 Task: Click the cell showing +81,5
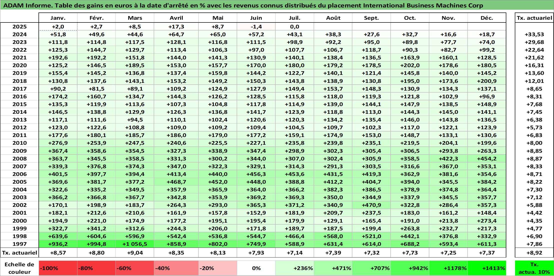pos(96,89)
